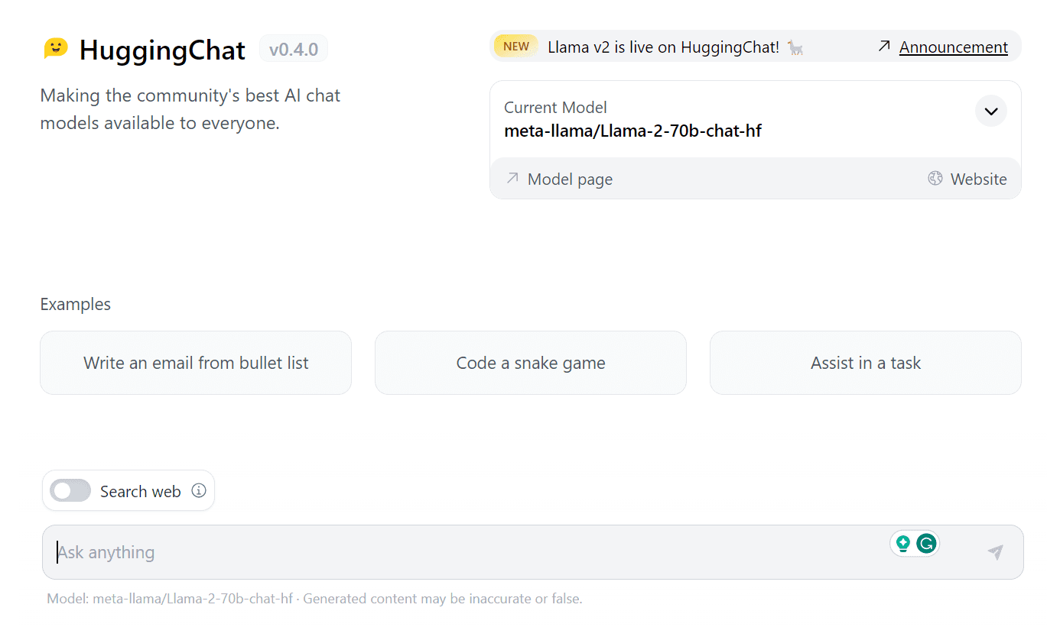
Task: Click the v0.4.0 version badge
Action: tap(294, 50)
